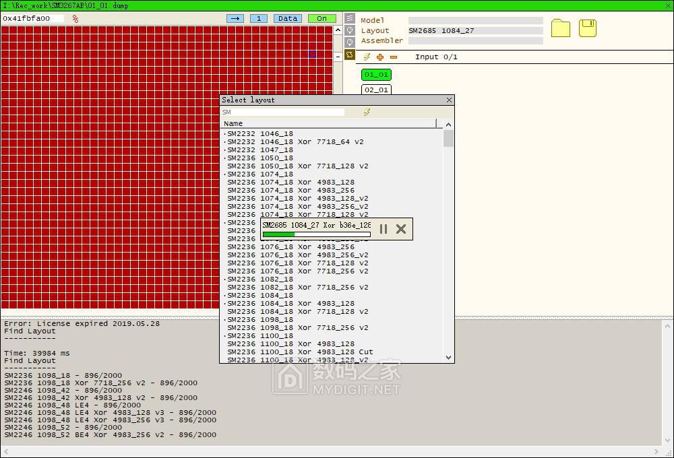Pause the layout search progress
The image size is (674, 458).
click(384, 229)
